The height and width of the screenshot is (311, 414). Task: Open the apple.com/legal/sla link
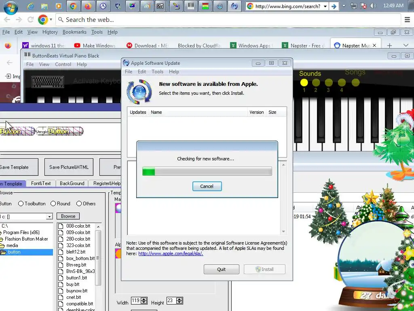[171, 253]
